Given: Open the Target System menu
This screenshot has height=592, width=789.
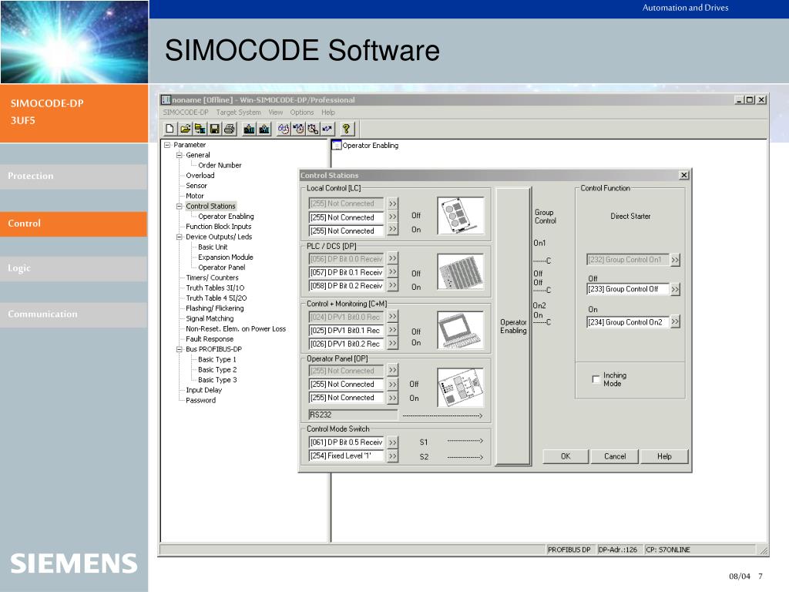Looking at the screenshot, I should click(x=239, y=113).
